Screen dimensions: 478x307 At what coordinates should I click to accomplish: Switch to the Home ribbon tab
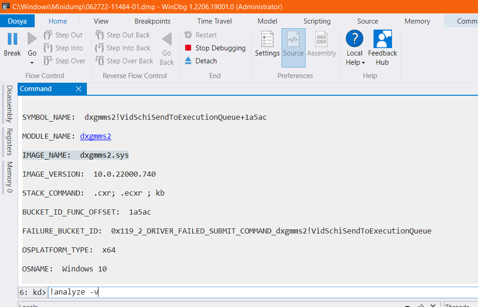58,21
